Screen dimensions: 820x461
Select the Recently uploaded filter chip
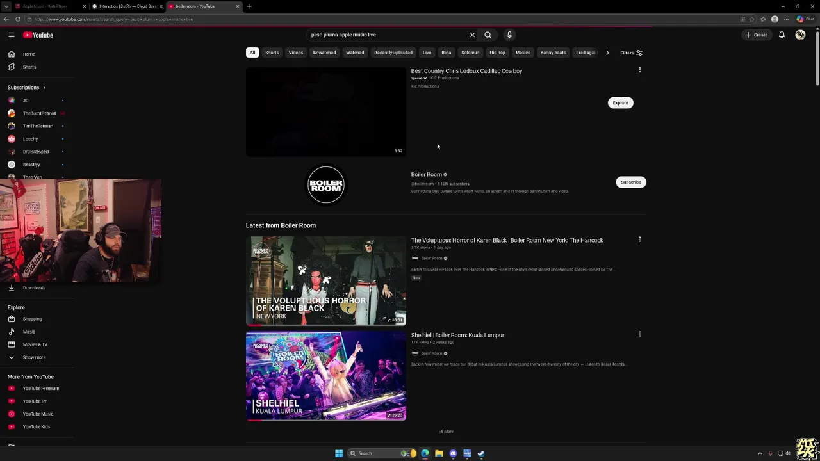(393, 53)
